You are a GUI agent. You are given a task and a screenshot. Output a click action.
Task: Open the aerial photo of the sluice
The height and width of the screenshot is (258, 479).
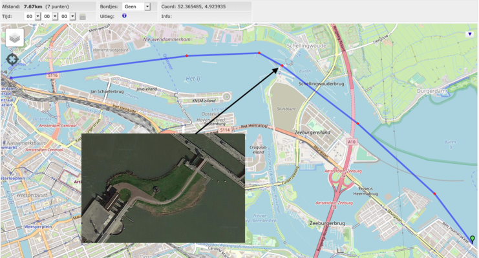(x=163, y=188)
